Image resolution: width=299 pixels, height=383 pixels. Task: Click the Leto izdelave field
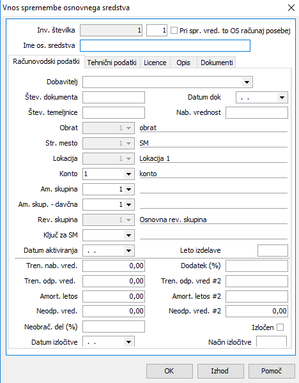tap(273, 251)
